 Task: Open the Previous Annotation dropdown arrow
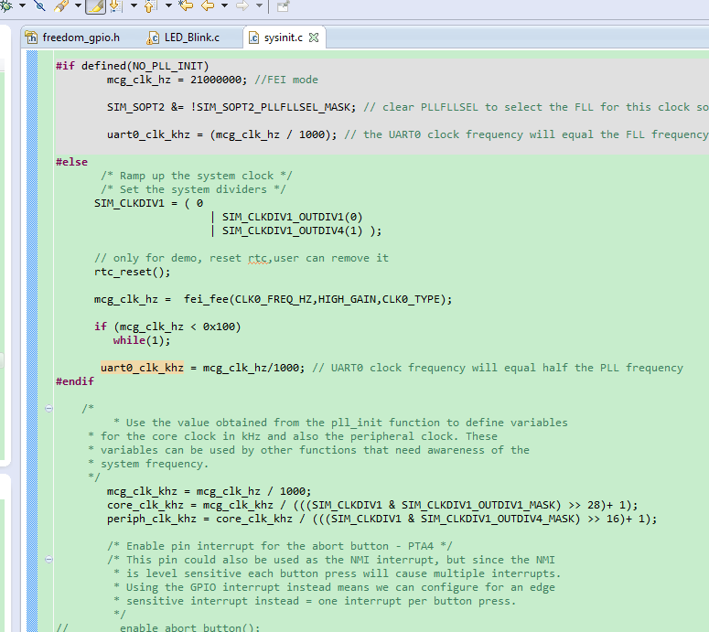click(x=168, y=5)
